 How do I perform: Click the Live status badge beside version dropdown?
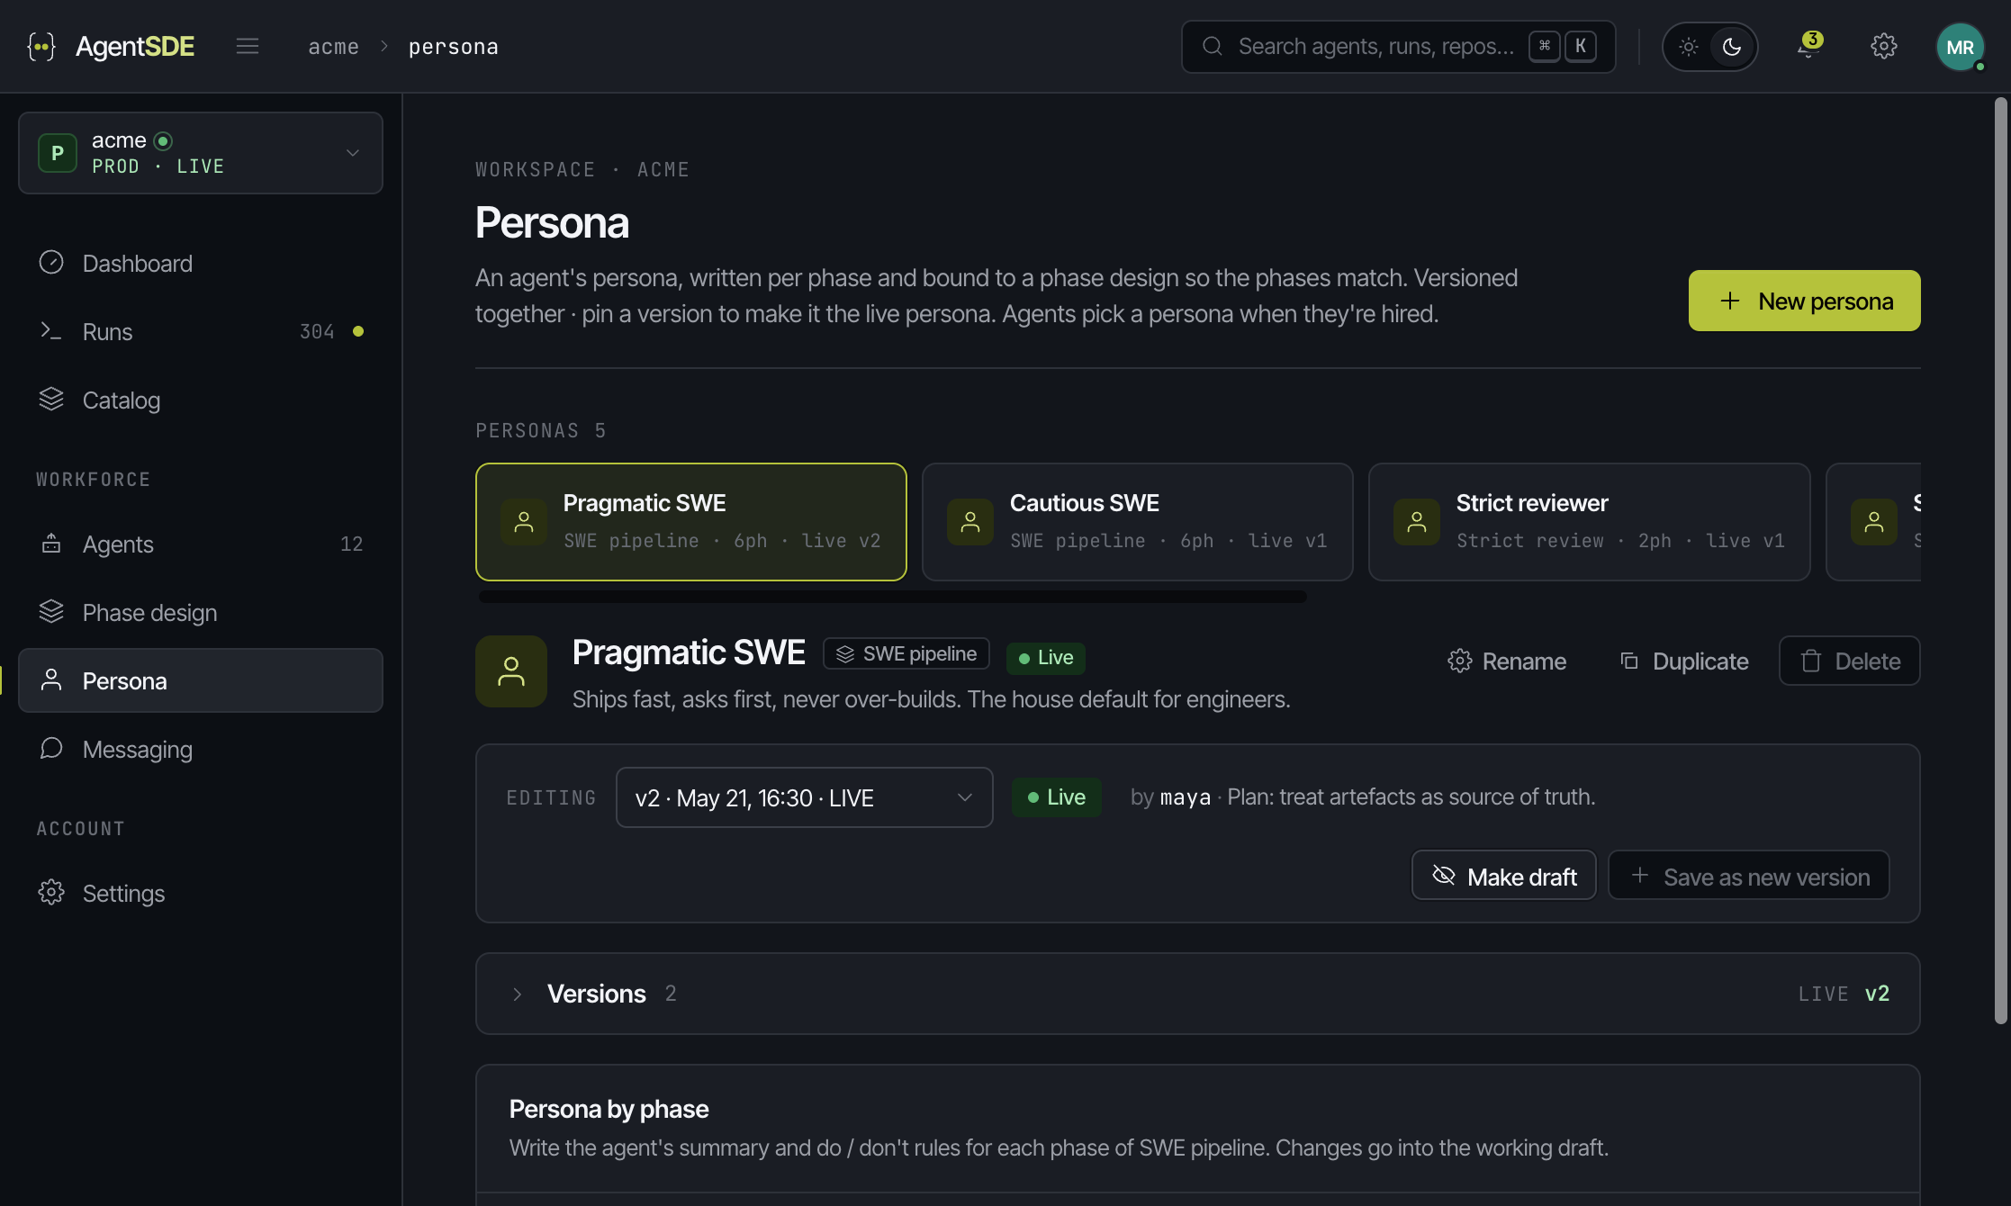coord(1056,797)
